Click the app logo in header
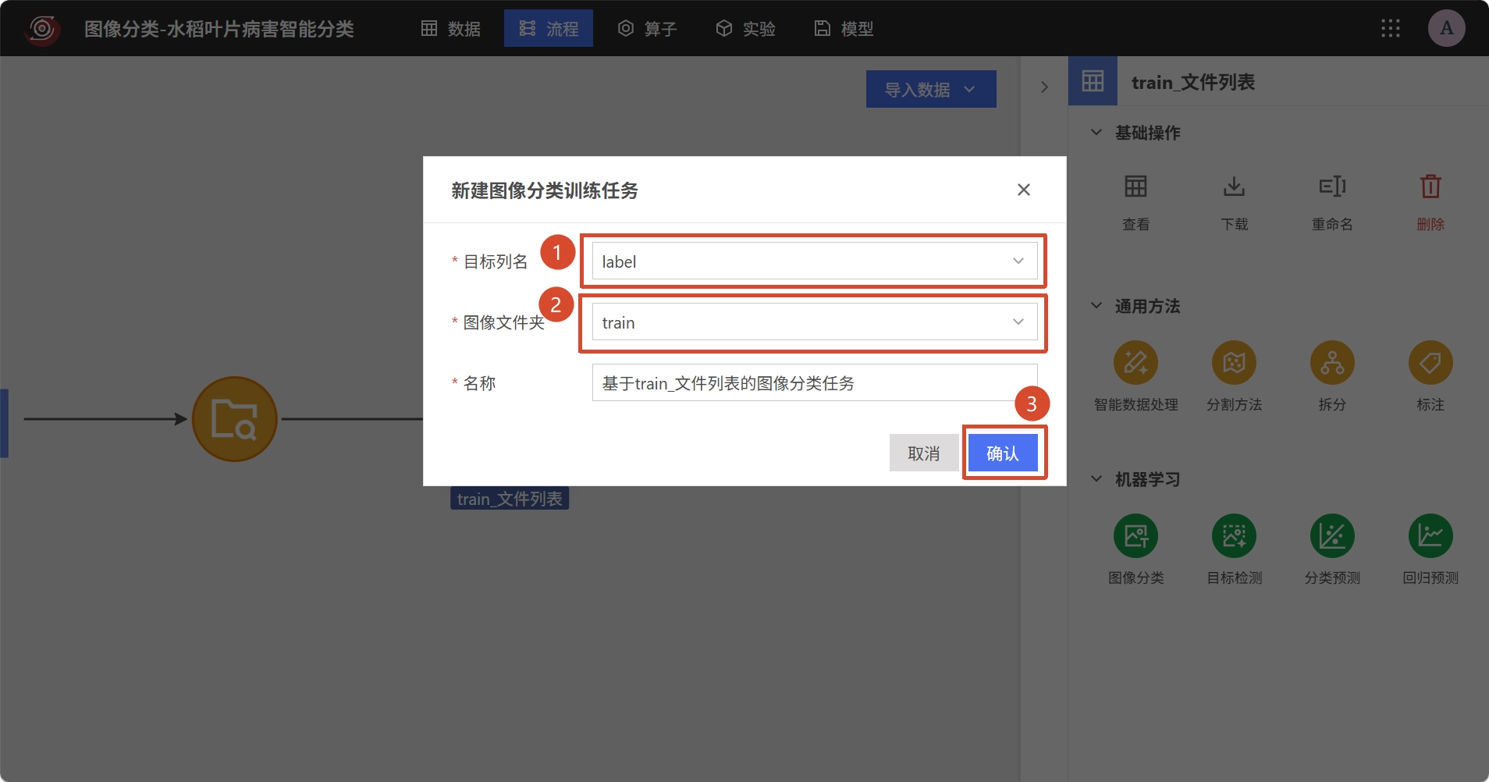1489x782 pixels. tap(42, 29)
